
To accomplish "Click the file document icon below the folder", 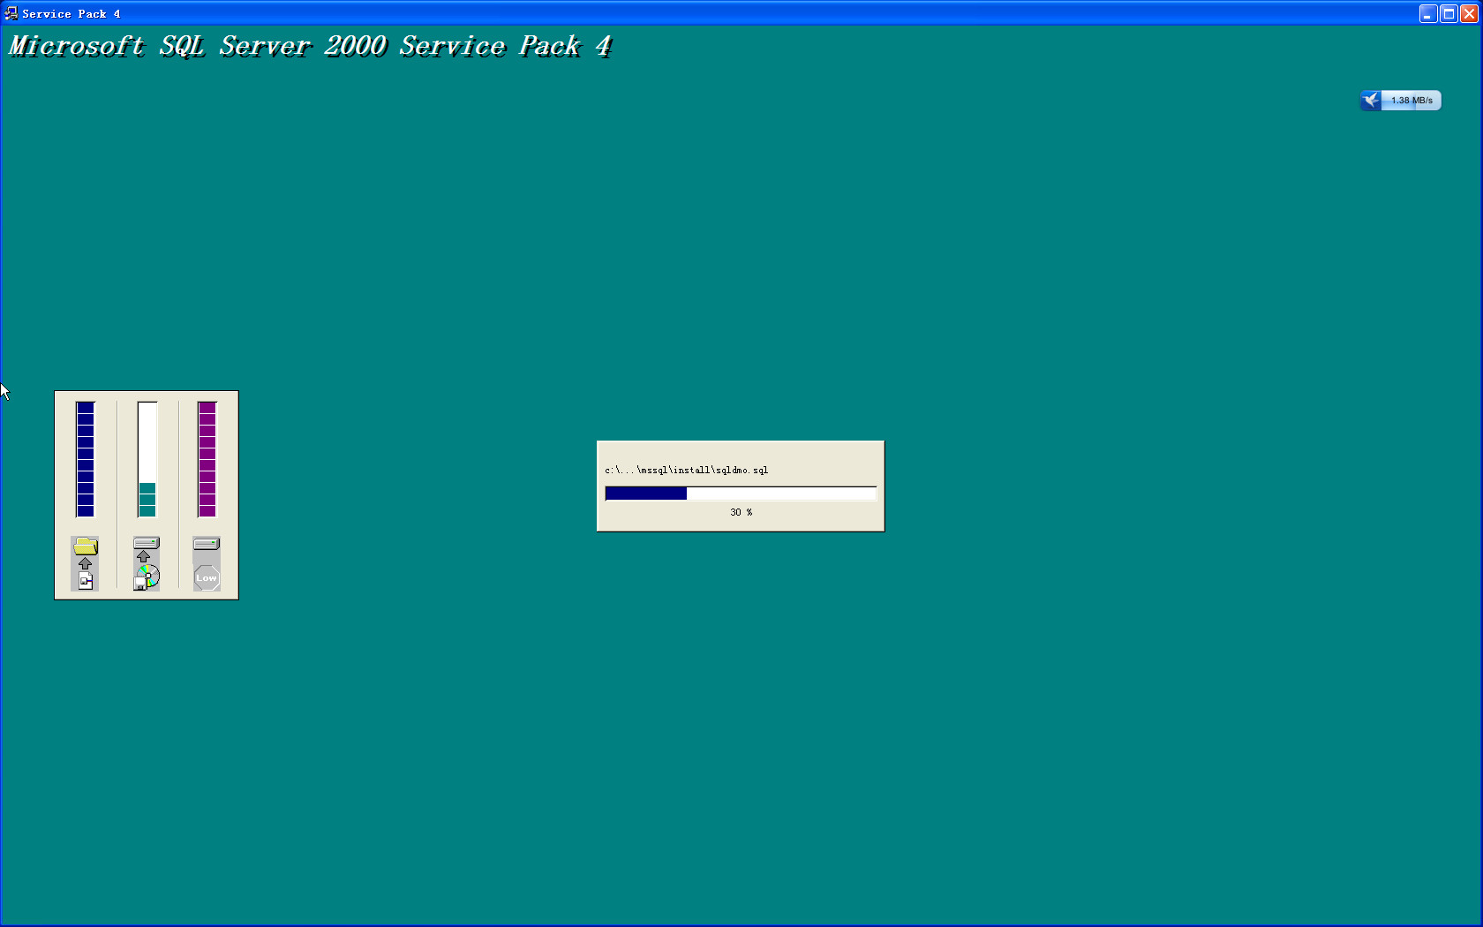I will pyautogui.click(x=85, y=581).
